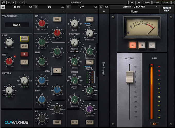Click the expander ATTACK knob
Screen dimensions: 175x128
(x=74, y=81)
